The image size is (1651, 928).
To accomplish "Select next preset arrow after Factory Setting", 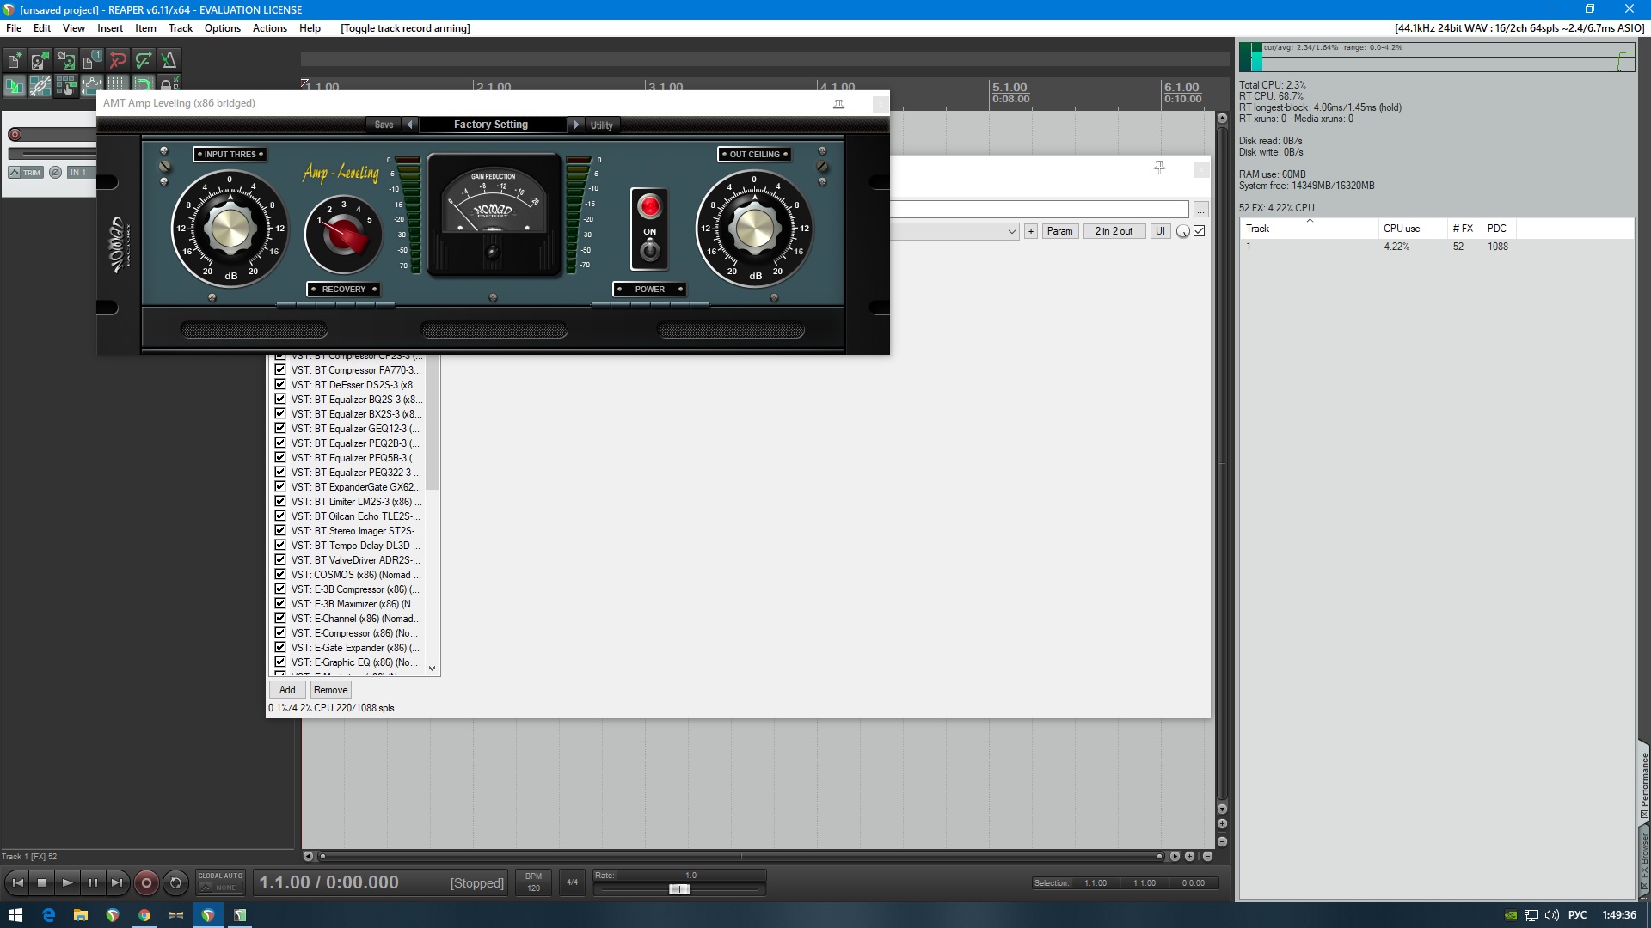I will (x=576, y=125).
